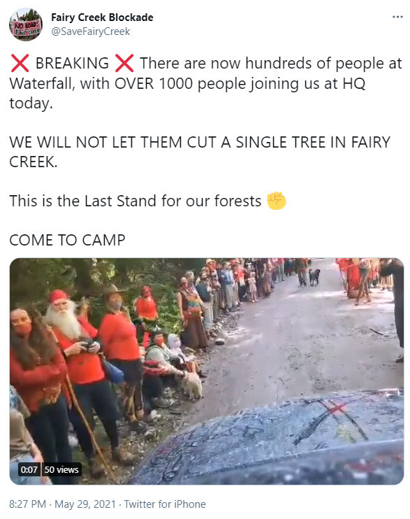This screenshot has width=410, height=519.
Task: Click the COME TO CAMP text
Action: point(67,240)
